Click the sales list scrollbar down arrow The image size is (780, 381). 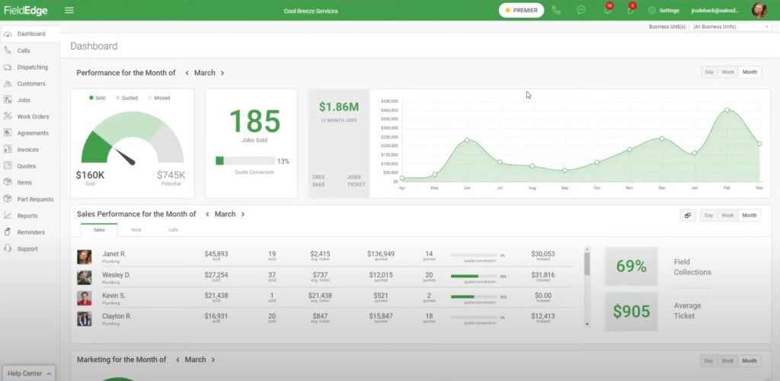pyautogui.click(x=587, y=325)
